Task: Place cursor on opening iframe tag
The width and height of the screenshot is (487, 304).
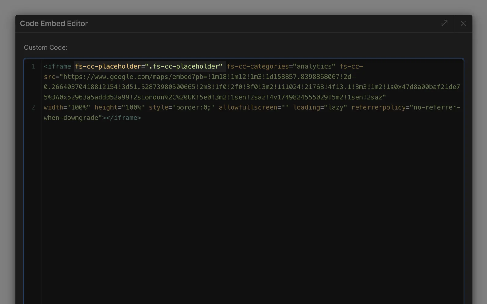Action: tap(58, 67)
